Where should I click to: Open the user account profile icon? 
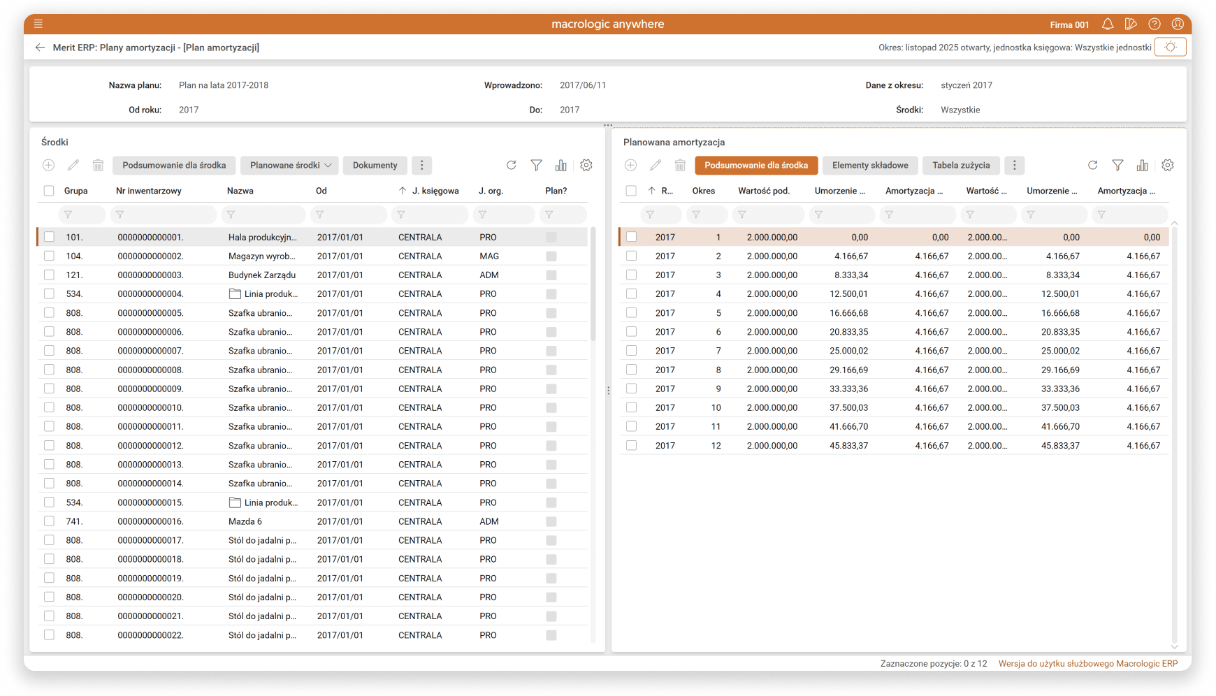(1178, 24)
